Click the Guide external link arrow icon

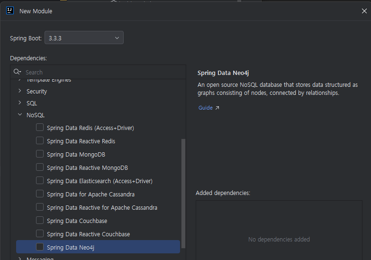[217, 108]
